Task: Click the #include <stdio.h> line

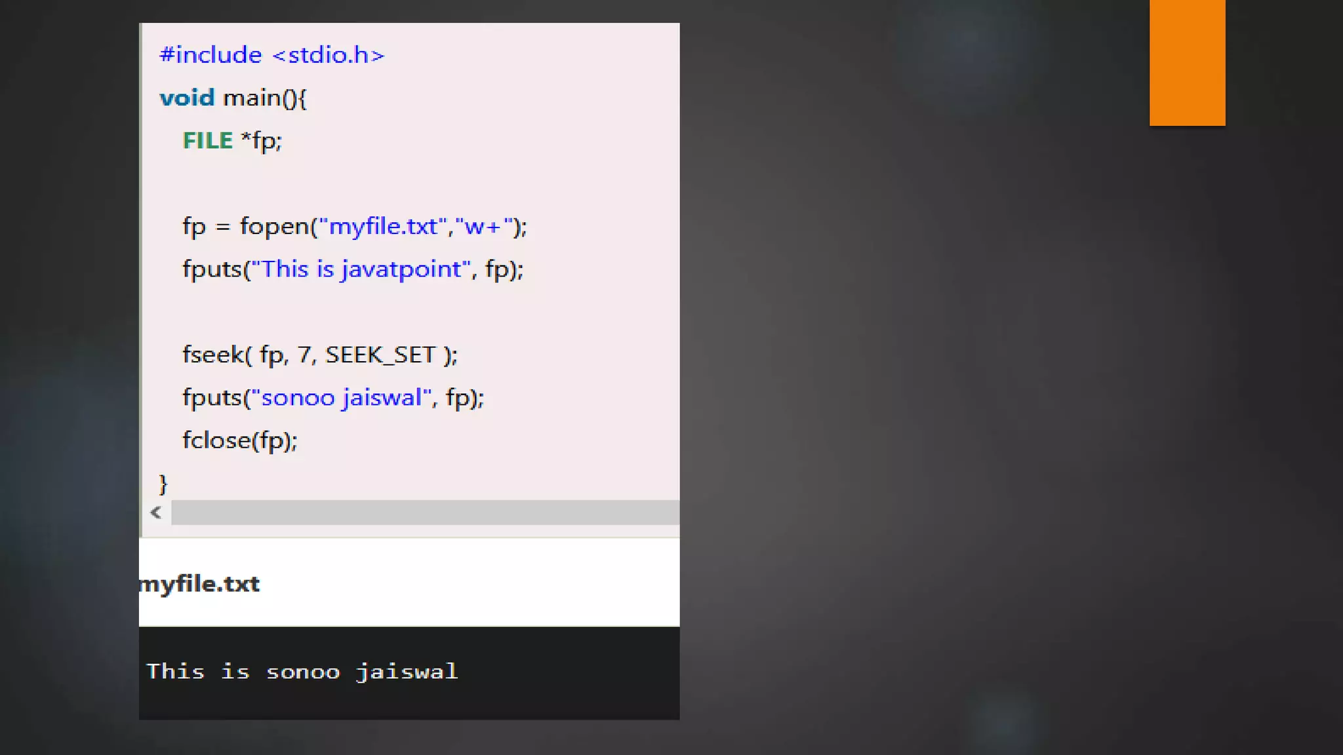Action: pyautogui.click(x=271, y=55)
